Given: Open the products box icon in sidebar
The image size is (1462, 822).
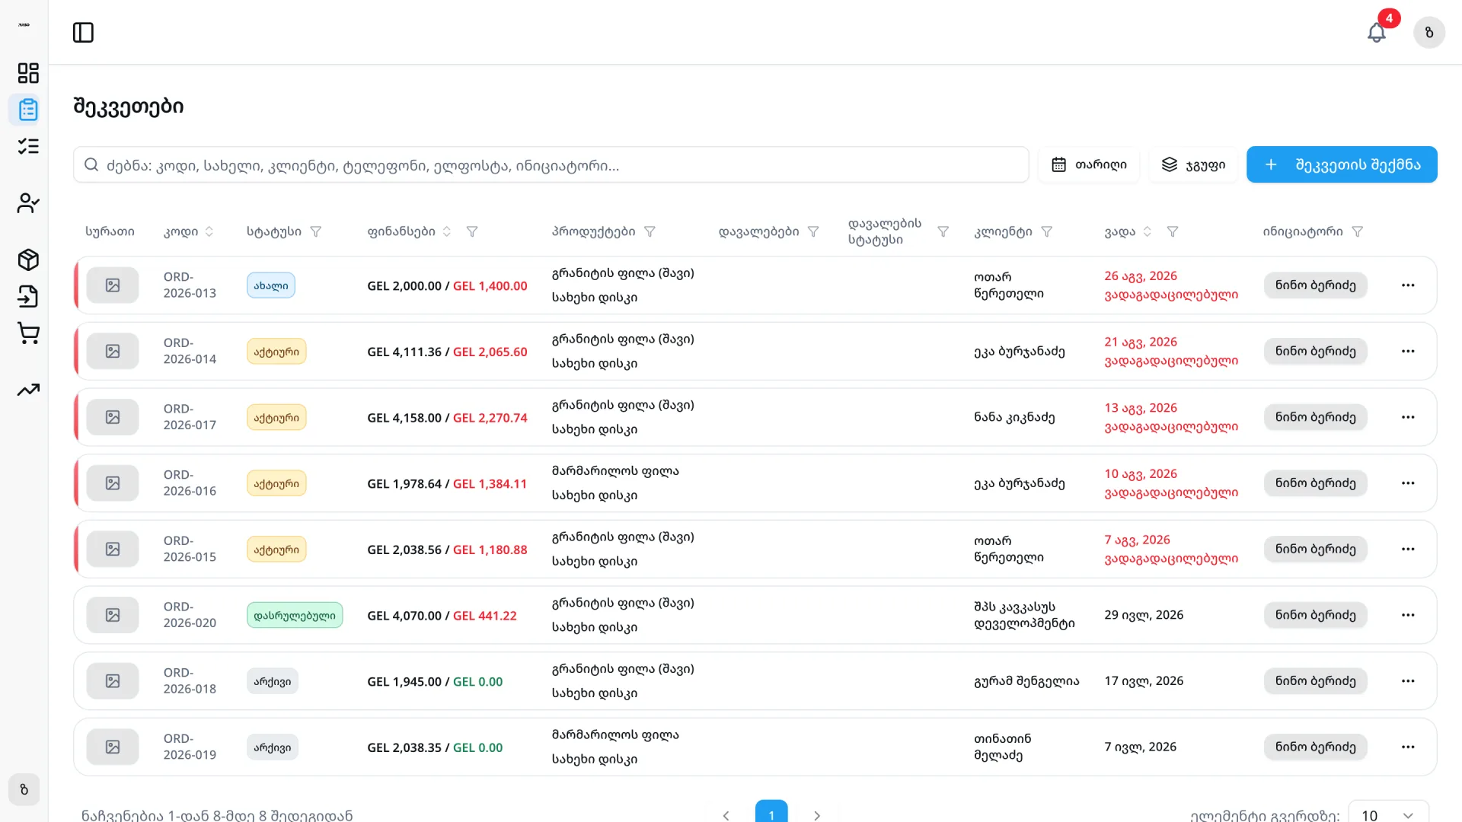Looking at the screenshot, I should click(28, 260).
